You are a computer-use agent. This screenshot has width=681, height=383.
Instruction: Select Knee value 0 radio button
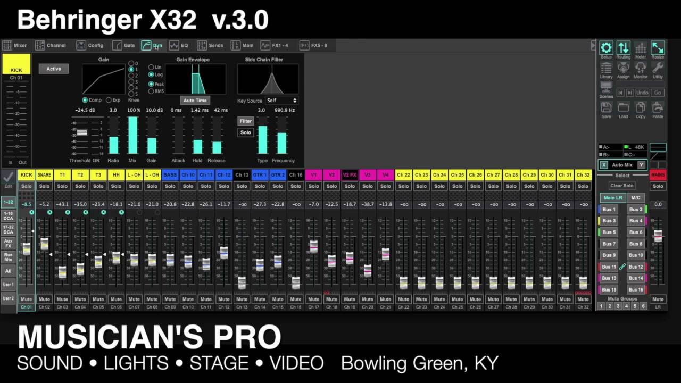click(x=131, y=63)
